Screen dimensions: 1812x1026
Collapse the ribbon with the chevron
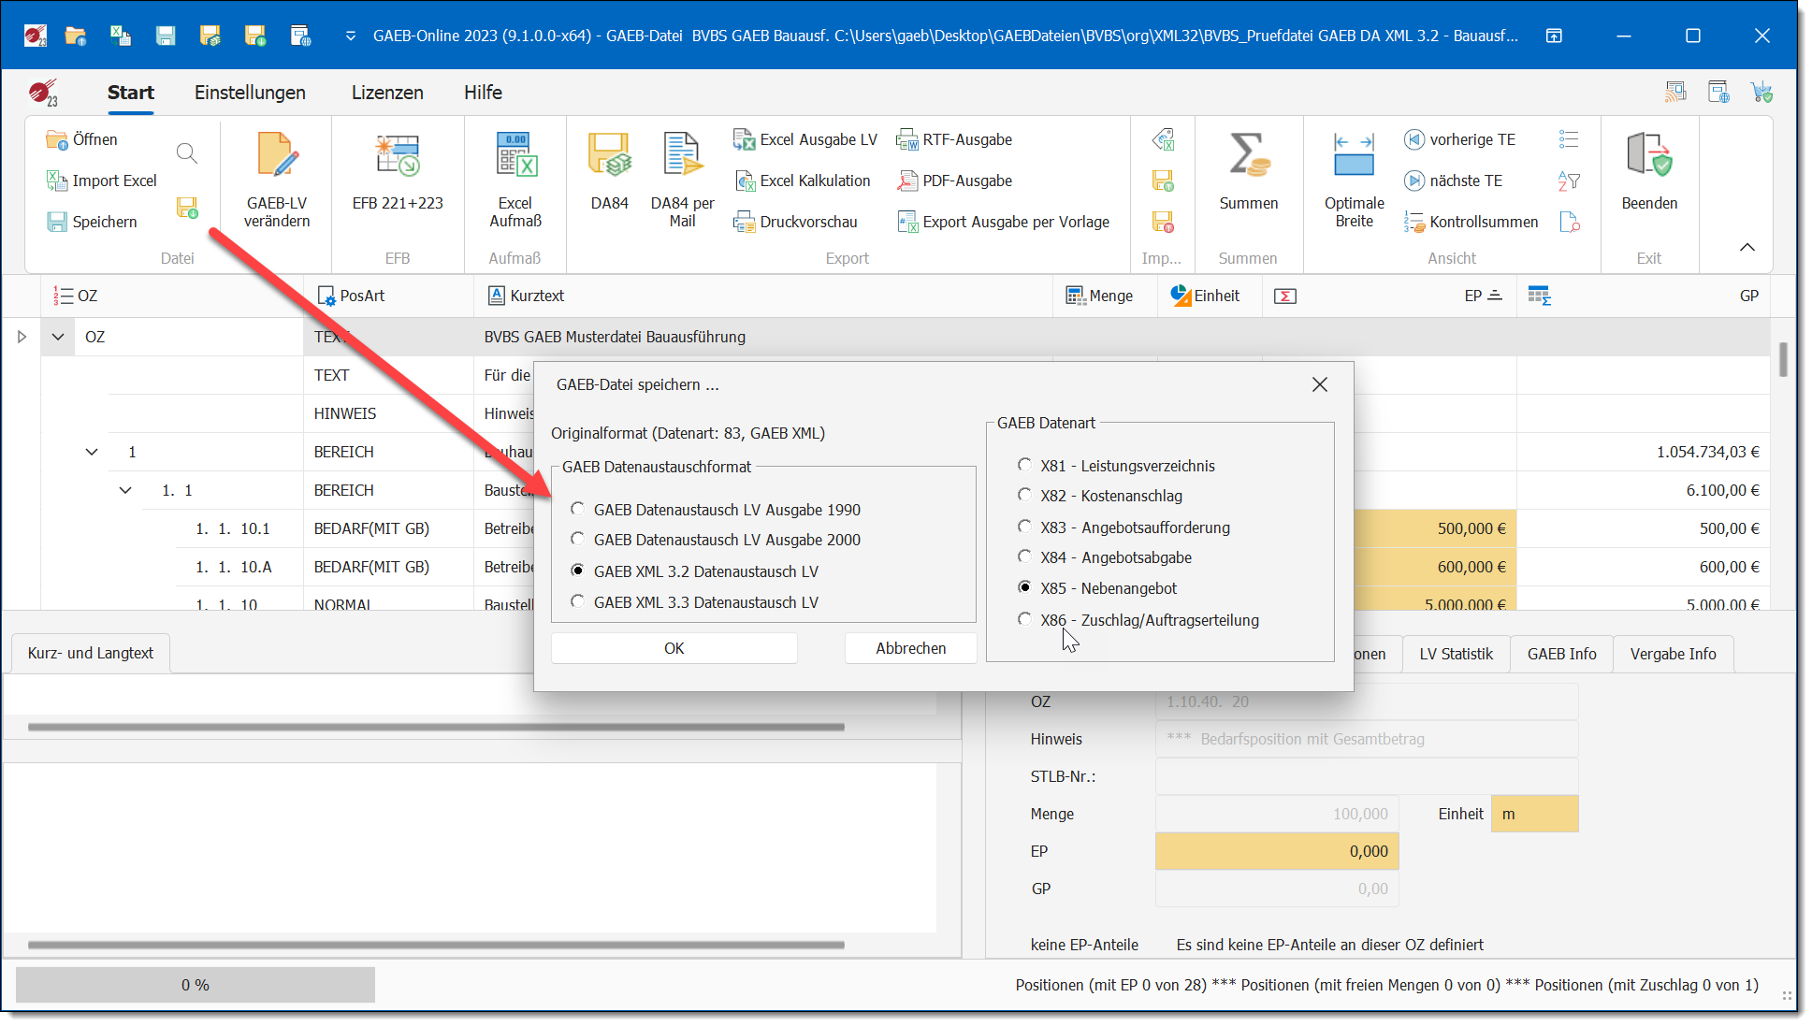pos(1747,247)
